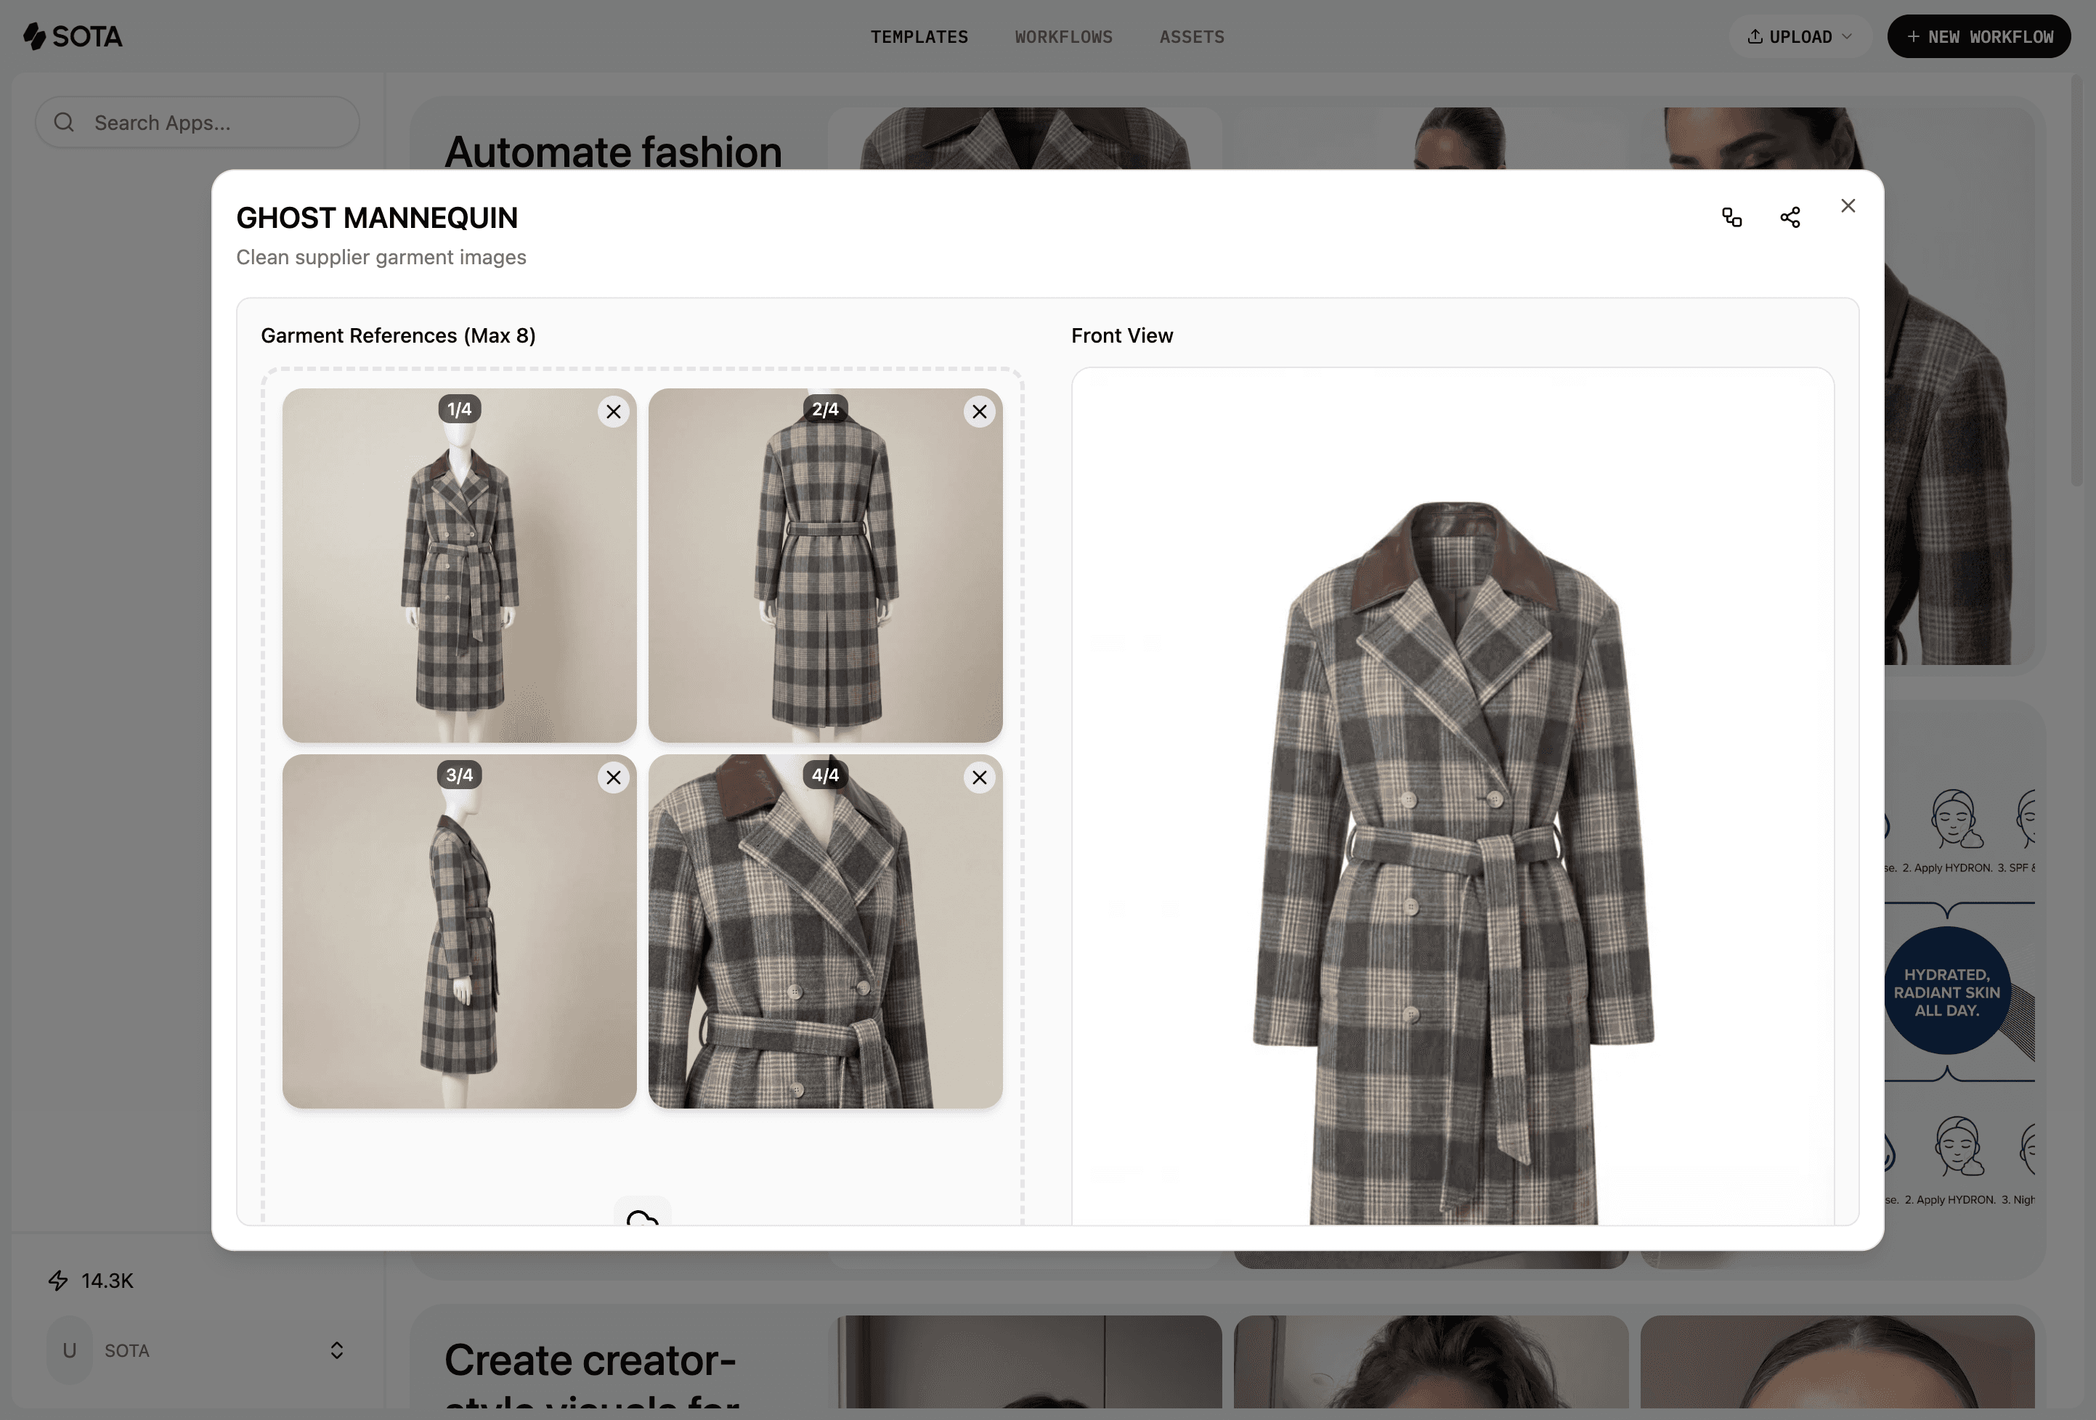The height and width of the screenshot is (1420, 2096).
Task: Click the share icon in Ghost Mannequin modal
Action: pyautogui.click(x=1790, y=217)
